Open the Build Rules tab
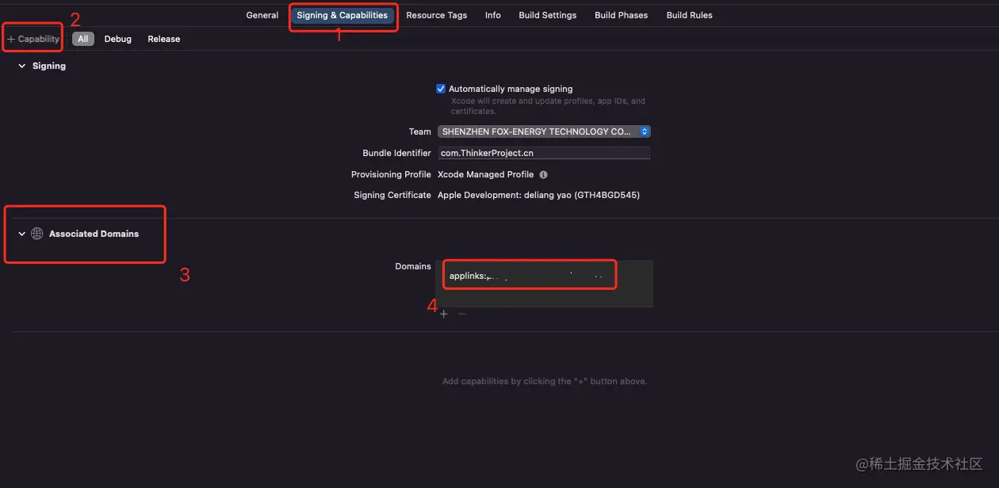Screen dimensions: 999x488 tap(690, 15)
